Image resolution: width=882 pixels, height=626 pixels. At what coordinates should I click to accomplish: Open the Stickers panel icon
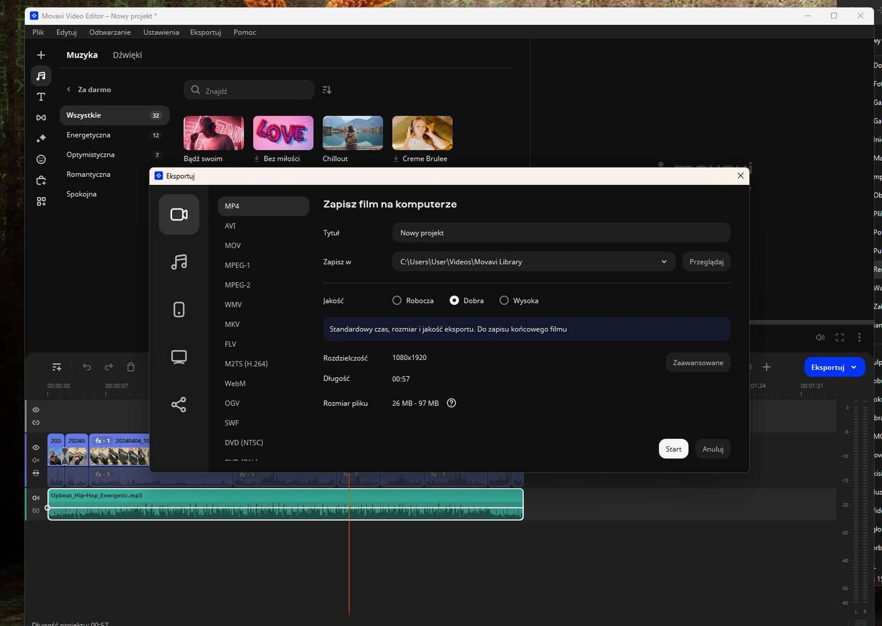pyautogui.click(x=41, y=159)
